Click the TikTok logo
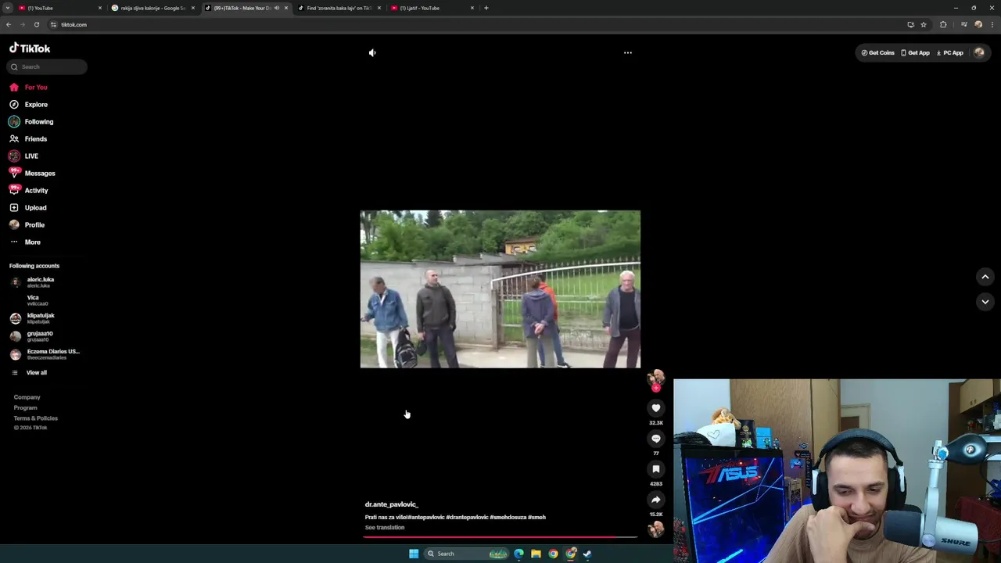 pyautogui.click(x=30, y=48)
